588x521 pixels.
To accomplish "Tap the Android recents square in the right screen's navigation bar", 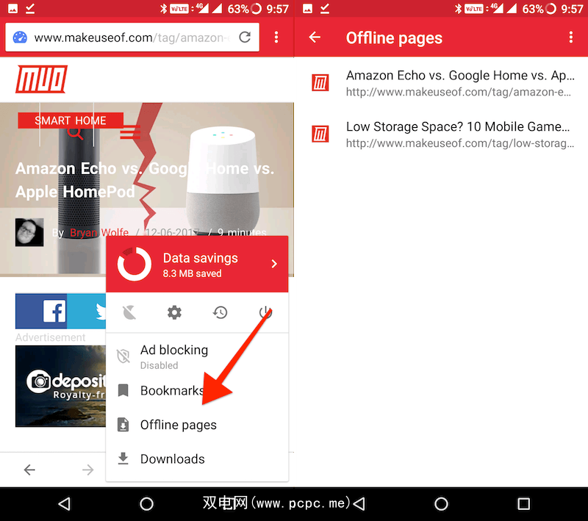I will coord(523,504).
